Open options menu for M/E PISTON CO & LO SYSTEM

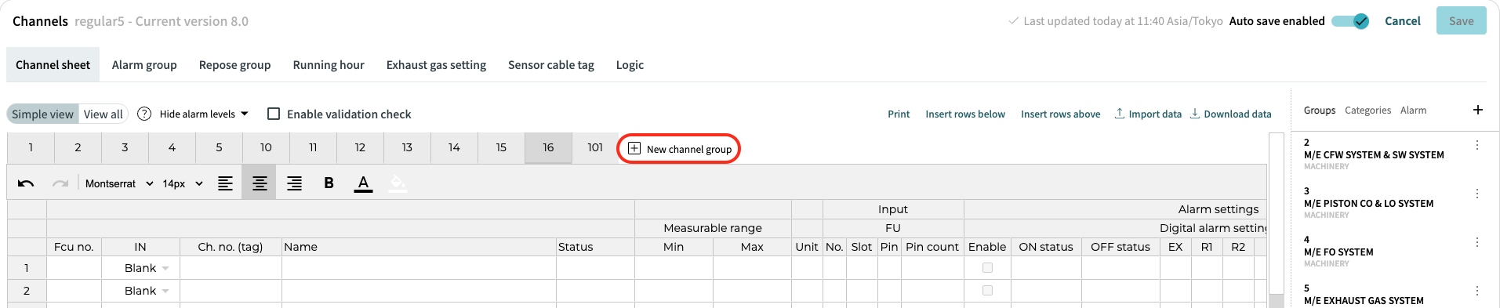[1476, 194]
